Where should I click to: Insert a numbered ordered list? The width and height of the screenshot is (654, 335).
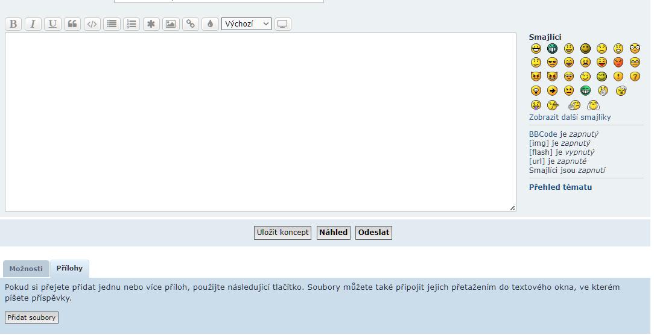132,24
